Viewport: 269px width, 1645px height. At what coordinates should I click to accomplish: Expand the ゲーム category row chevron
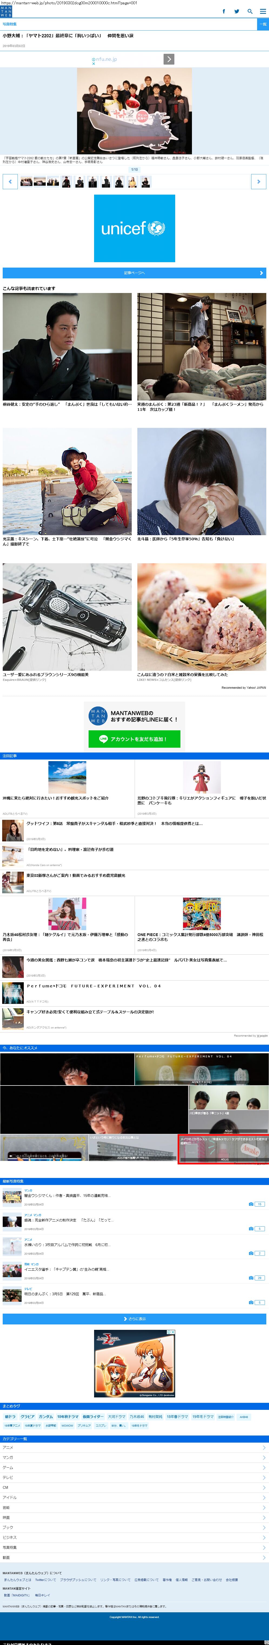264,1467
